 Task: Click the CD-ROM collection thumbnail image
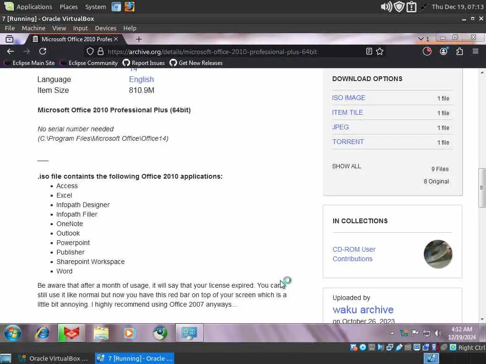(438, 254)
